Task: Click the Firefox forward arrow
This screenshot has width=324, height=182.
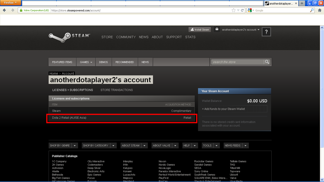Action: (12, 10)
